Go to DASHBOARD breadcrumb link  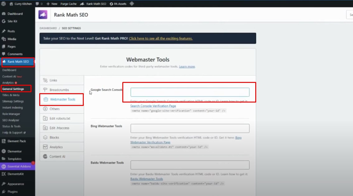[48, 28]
